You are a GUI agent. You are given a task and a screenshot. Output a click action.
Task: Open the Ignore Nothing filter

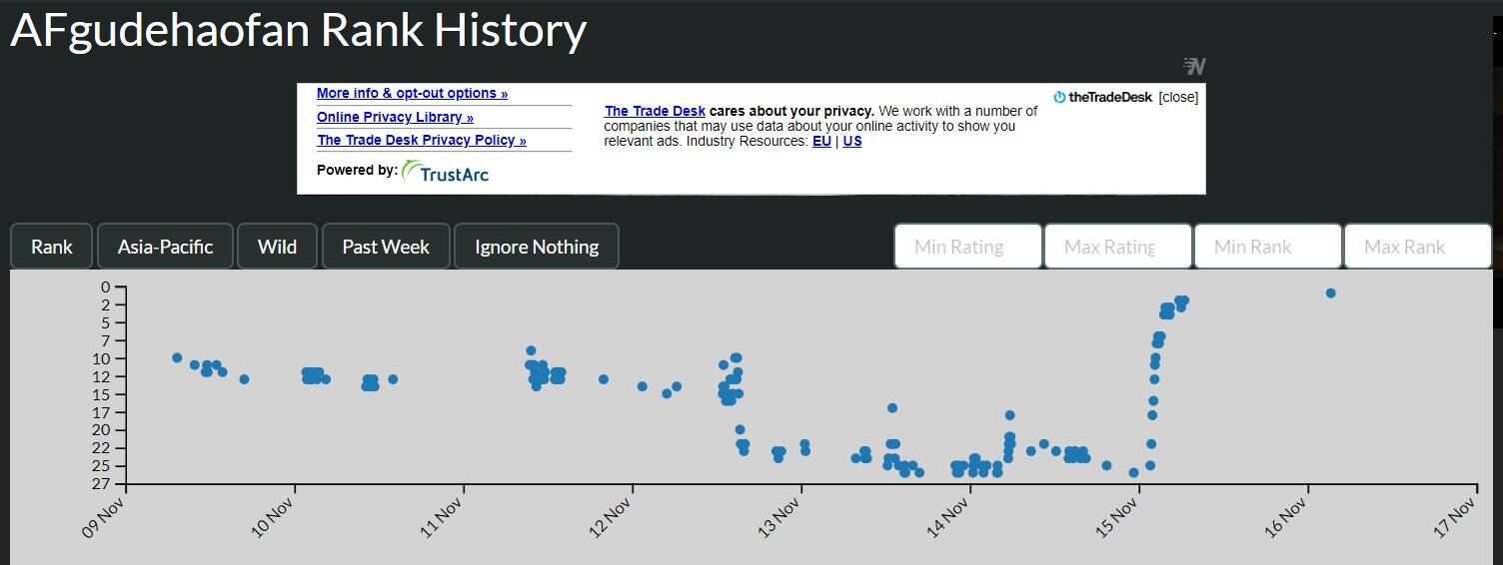click(537, 247)
